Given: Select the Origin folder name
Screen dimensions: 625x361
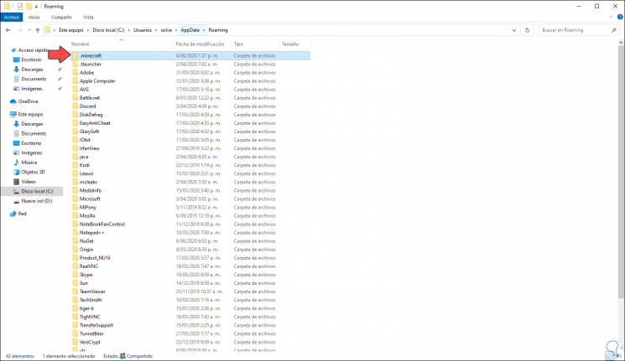Looking at the screenshot, I should click(86, 250).
